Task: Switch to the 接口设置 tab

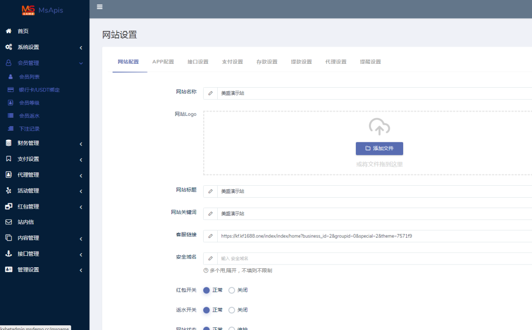Action: [x=198, y=62]
